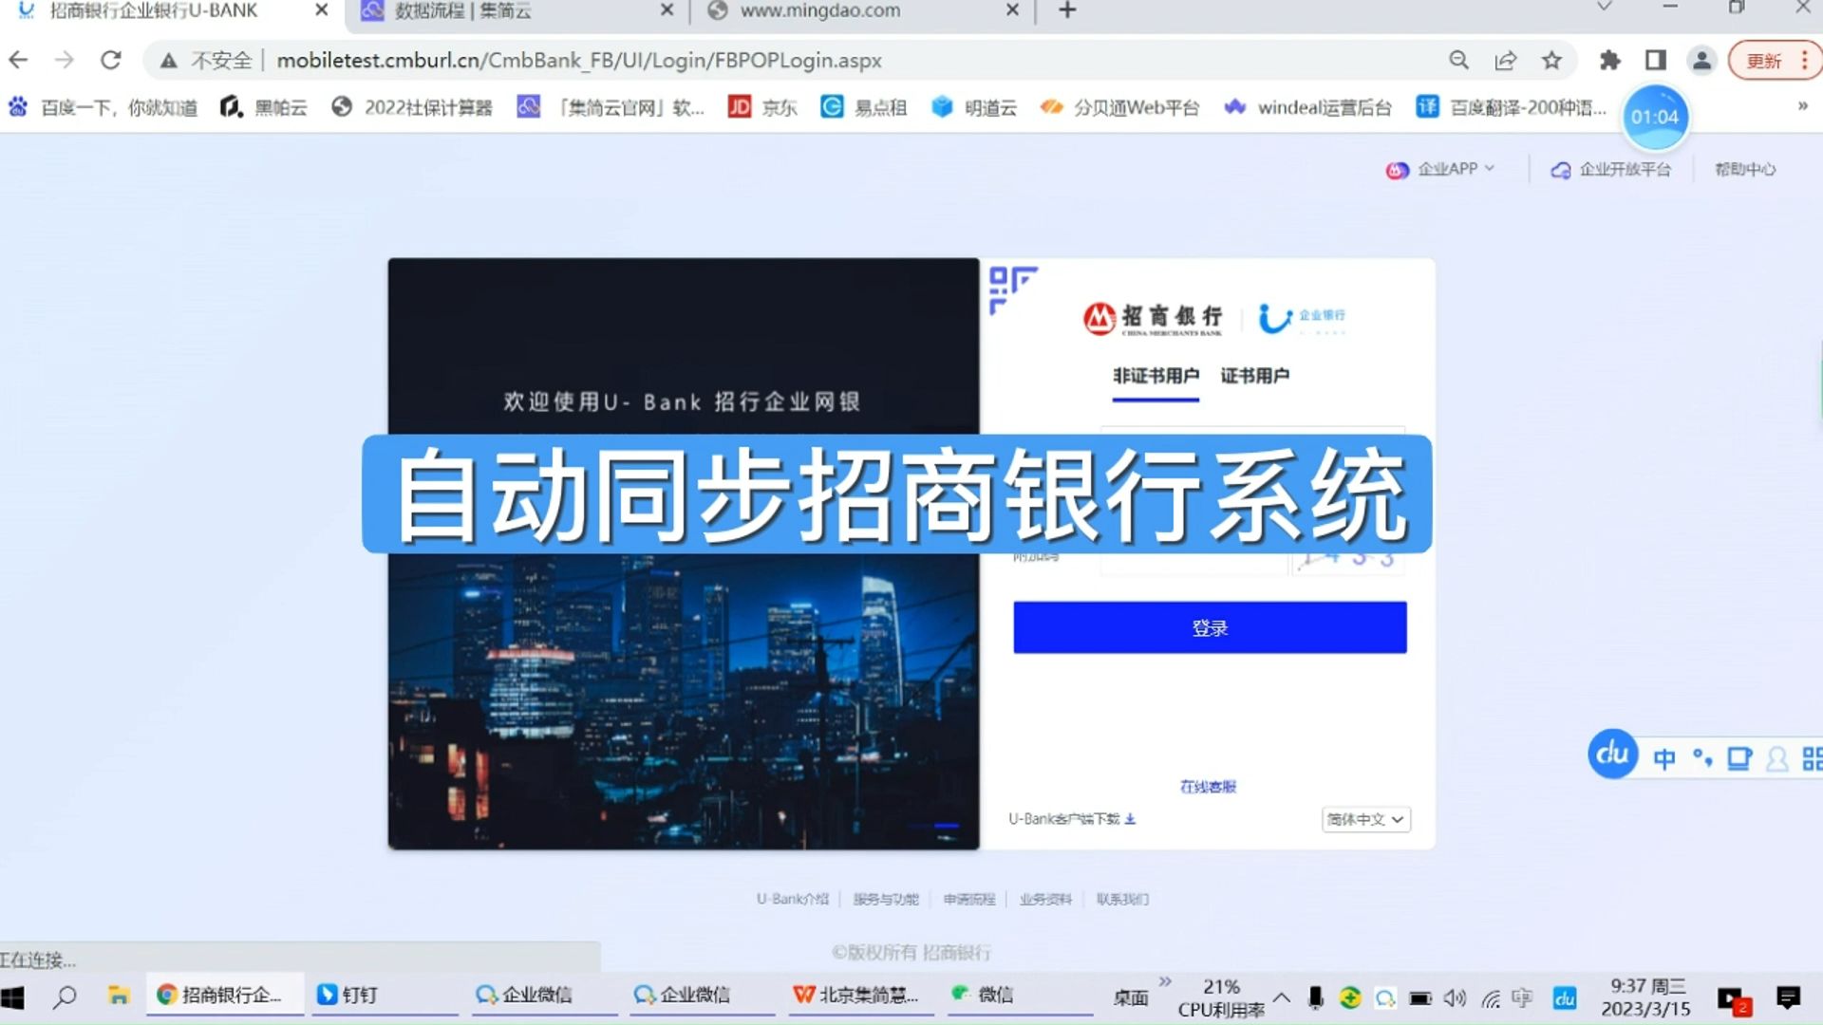Toggle the IME punctuation mode icon

tap(1702, 758)
